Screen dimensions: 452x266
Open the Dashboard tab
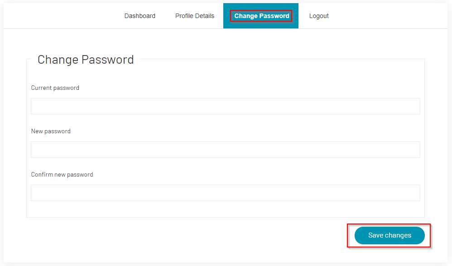(x=139, y=16)
